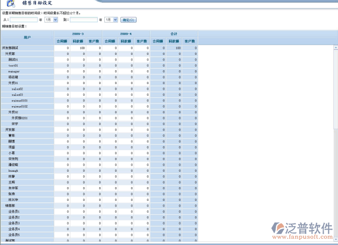Image resolution: width=338 pixels, height=245 pixels.
Task: Click 2009-4 回款额 cell in 外贸01 row
Action: tap(126, 83)
